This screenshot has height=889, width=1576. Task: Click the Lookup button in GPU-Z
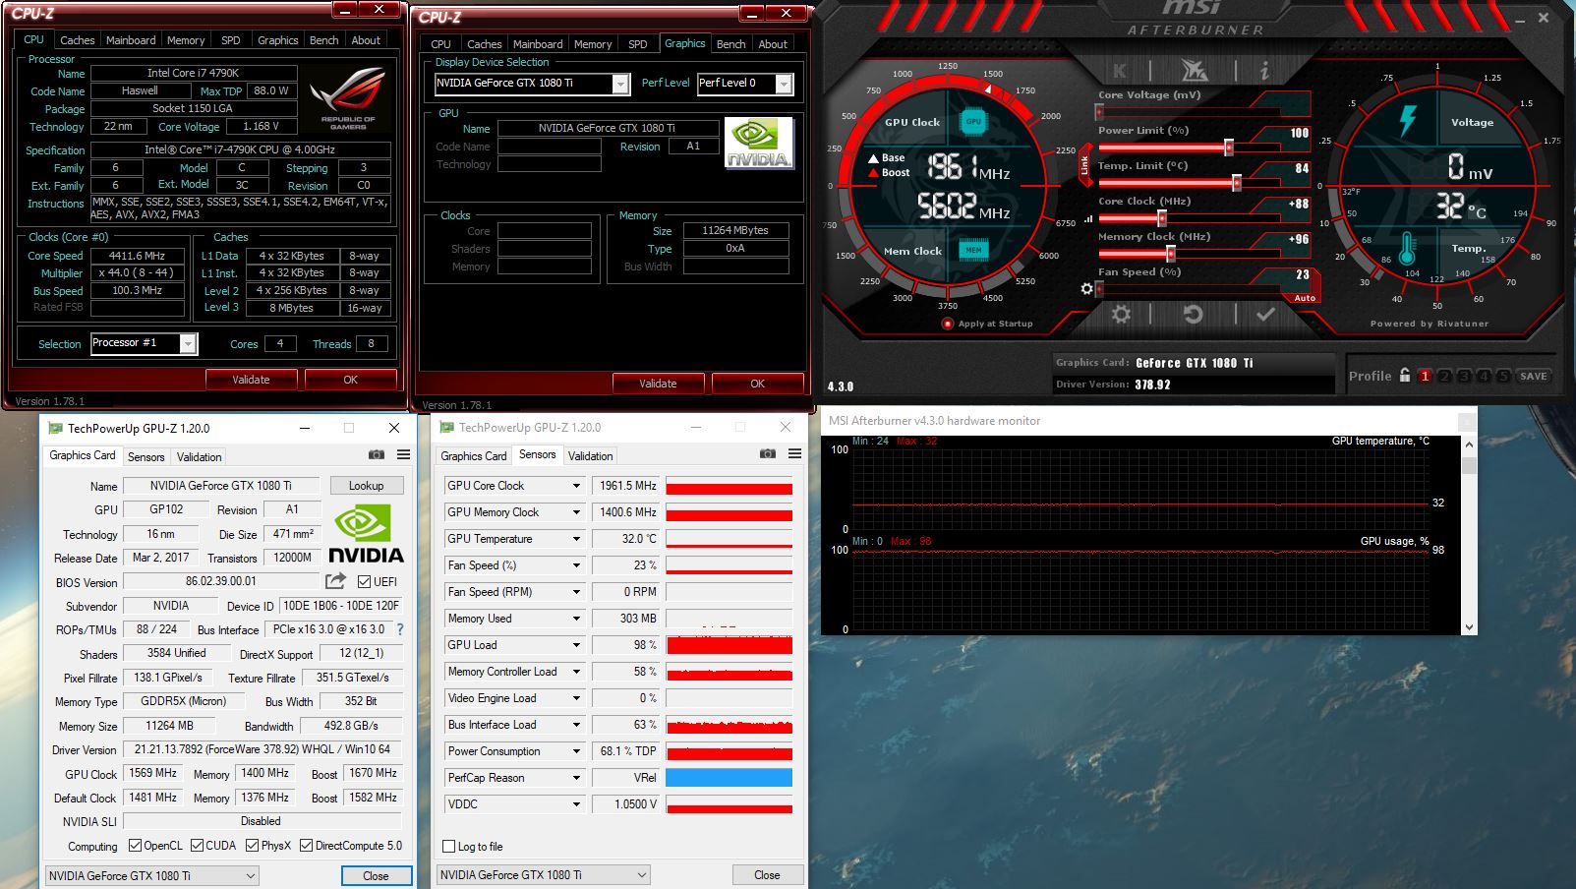[x=366, y=486]
